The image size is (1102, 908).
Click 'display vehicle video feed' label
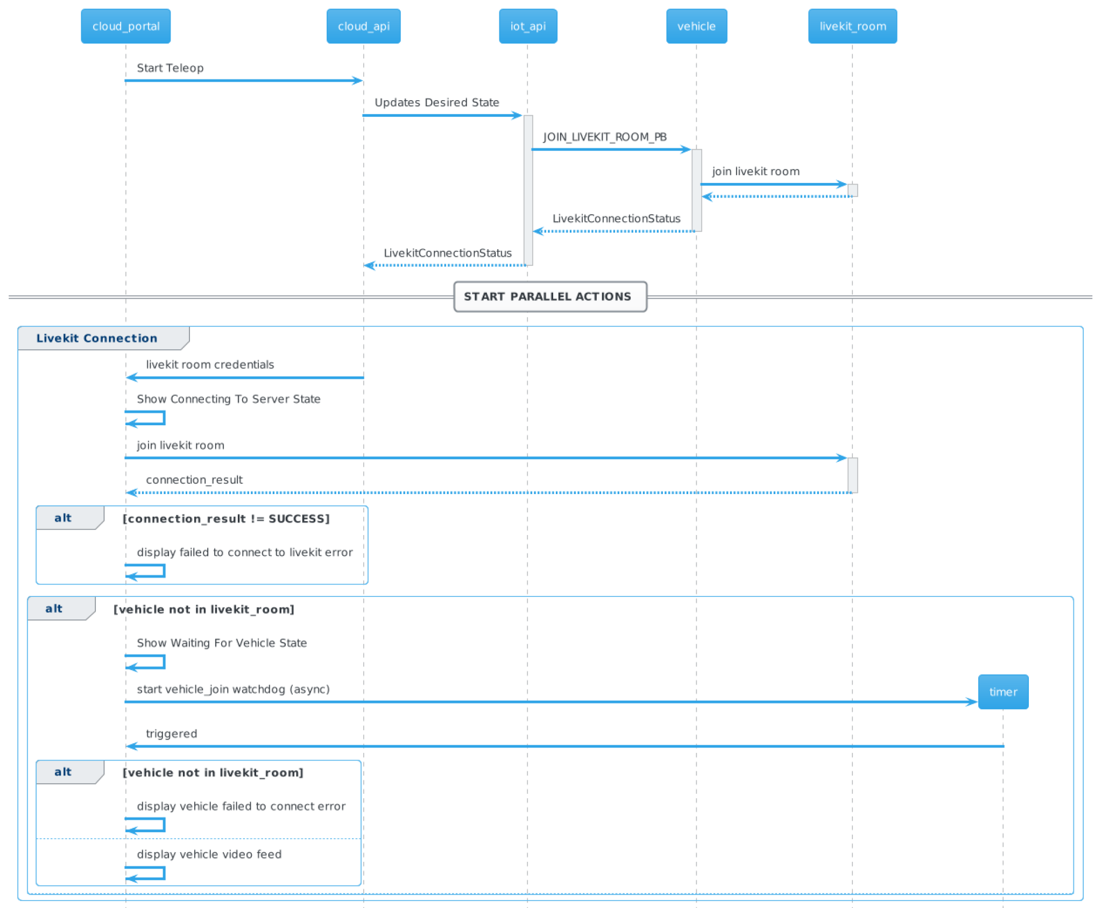click(209, 854)
